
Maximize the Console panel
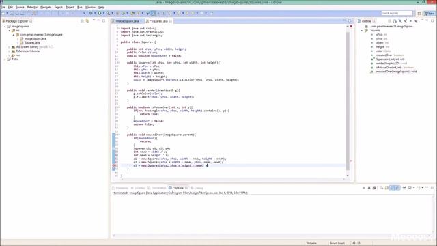point(432,188)
